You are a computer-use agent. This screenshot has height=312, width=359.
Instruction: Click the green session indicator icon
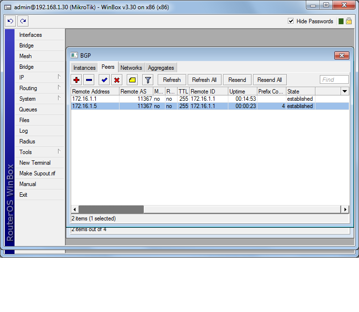(341, 21)
